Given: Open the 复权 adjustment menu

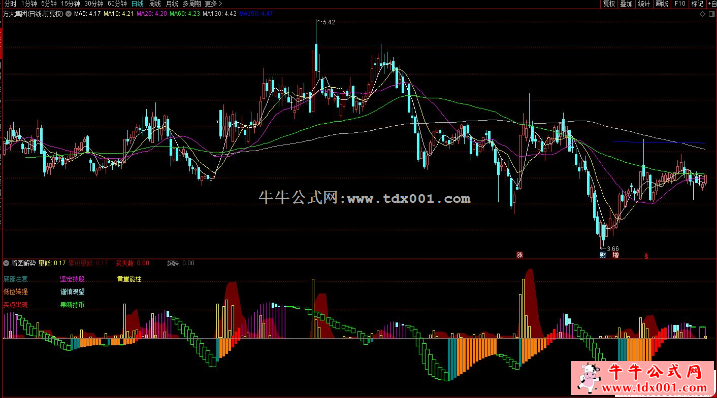Looking at the screenshot, I should 609,4.
